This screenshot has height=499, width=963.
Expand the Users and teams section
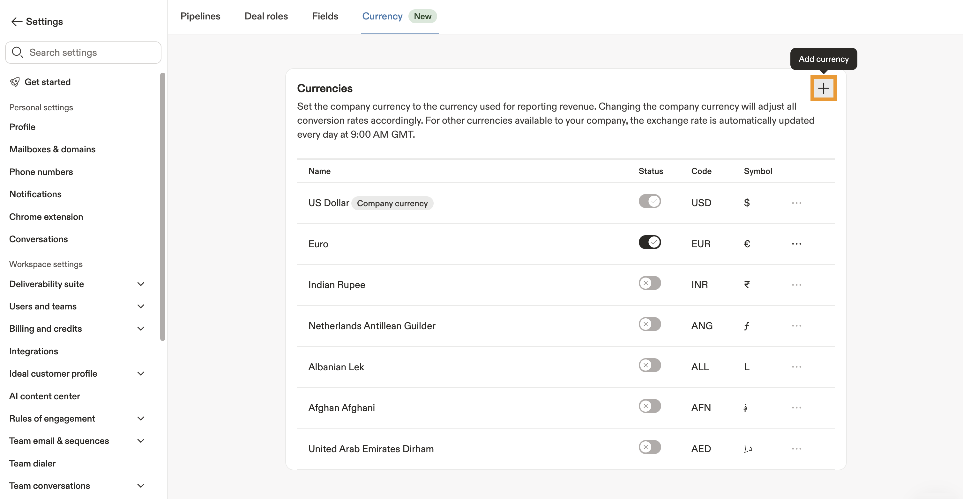point(141,307)
